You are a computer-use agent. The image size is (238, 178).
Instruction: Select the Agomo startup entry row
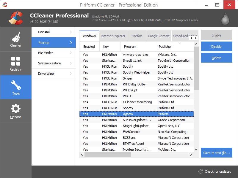(136, 114)
